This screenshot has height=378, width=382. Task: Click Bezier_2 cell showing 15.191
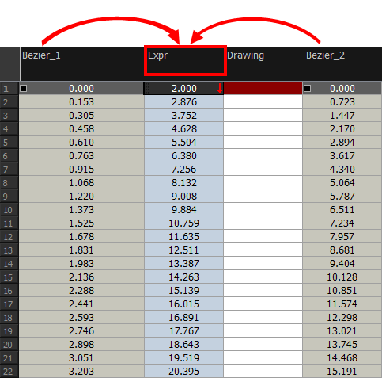[x=342, y=372]
